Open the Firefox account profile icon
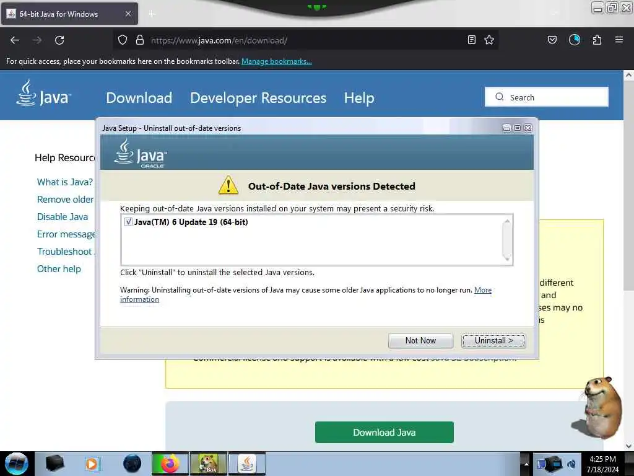 click(575, 40)
